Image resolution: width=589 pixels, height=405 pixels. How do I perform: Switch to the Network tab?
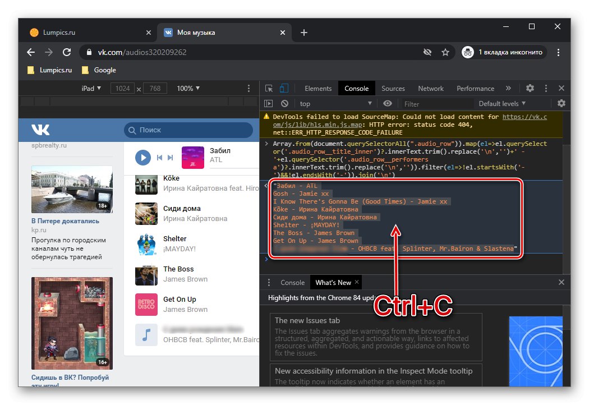tap(430, 88)
